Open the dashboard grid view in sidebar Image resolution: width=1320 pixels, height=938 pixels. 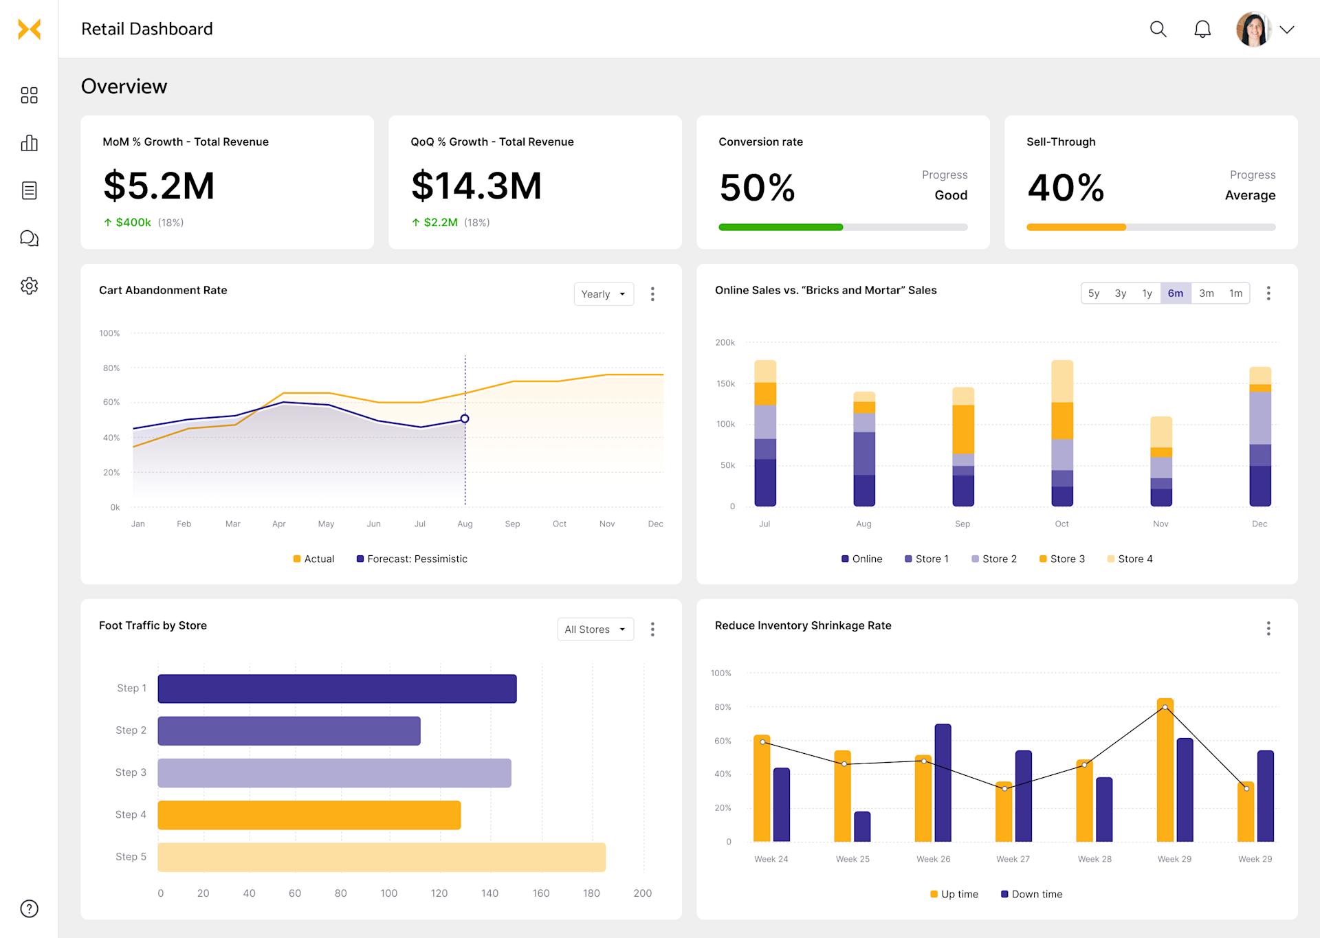[30, 95]
